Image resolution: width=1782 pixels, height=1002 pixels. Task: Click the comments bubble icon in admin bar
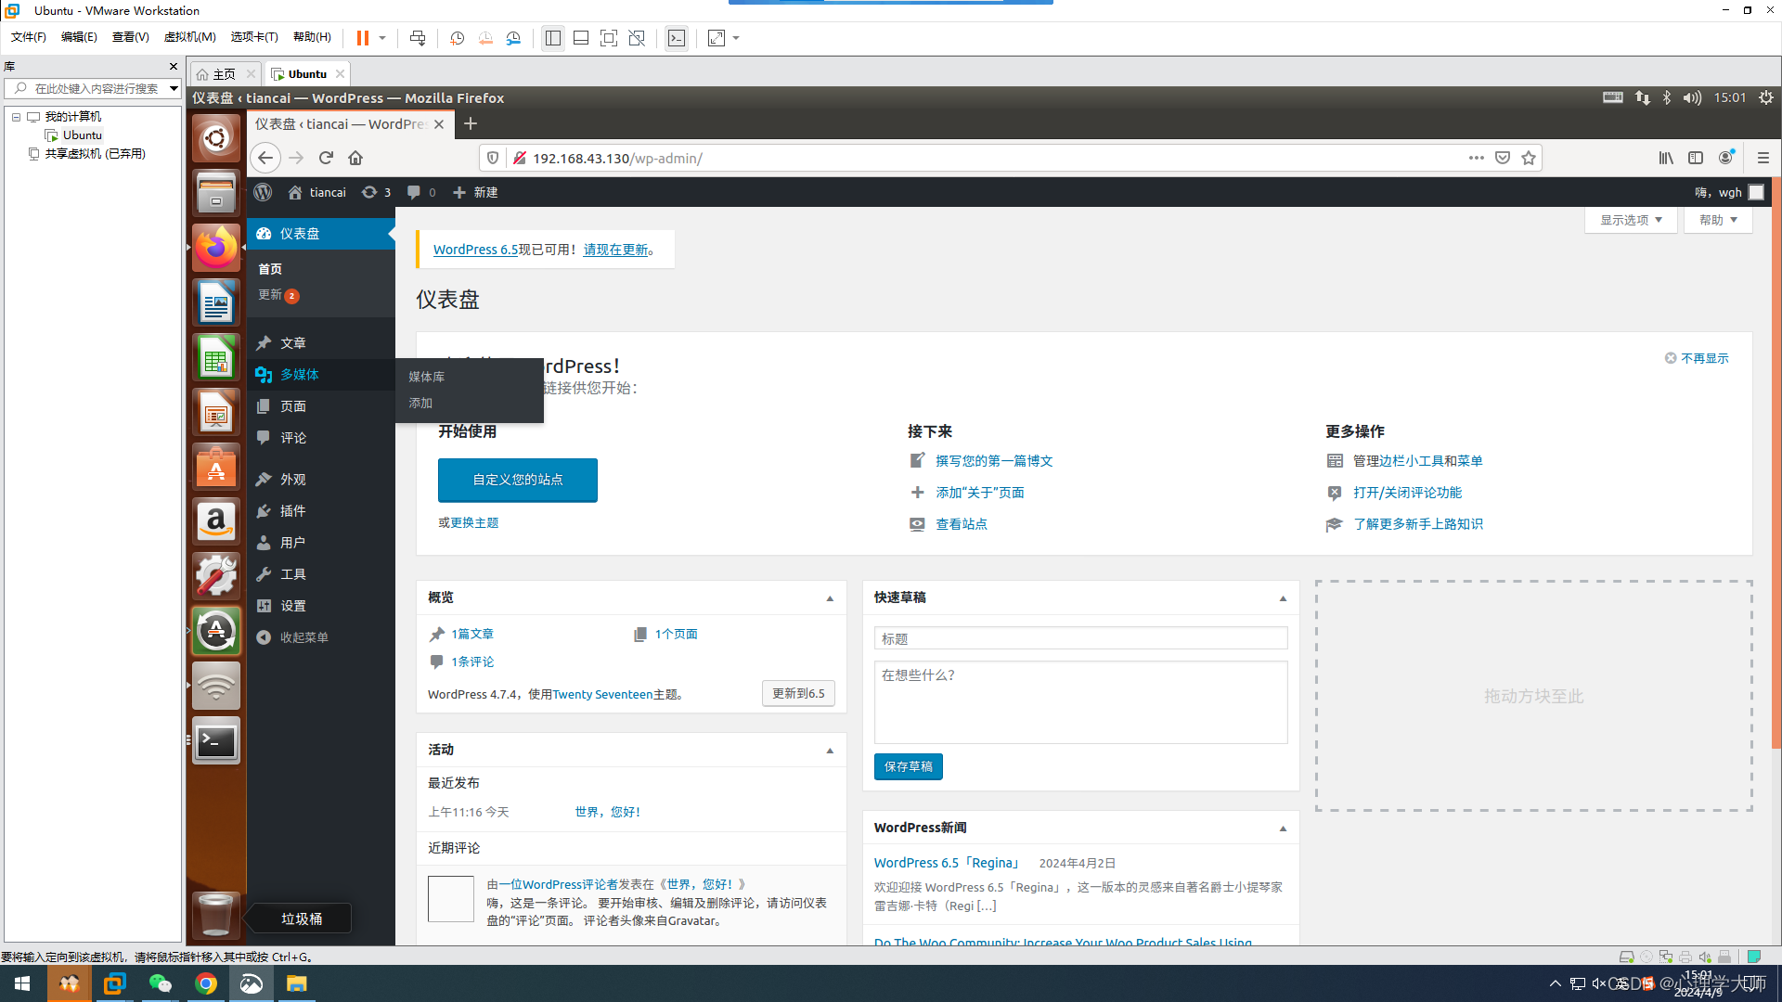[414, 192]
